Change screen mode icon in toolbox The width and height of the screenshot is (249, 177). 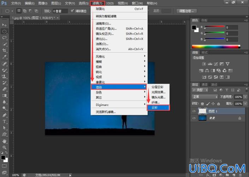tap(4, 172)
